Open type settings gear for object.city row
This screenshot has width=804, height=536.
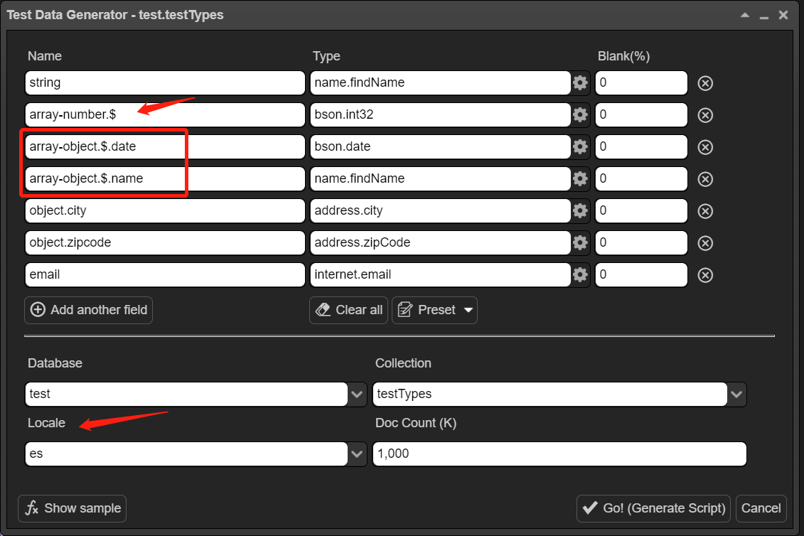pyautogui.click(x=580, y=210)
